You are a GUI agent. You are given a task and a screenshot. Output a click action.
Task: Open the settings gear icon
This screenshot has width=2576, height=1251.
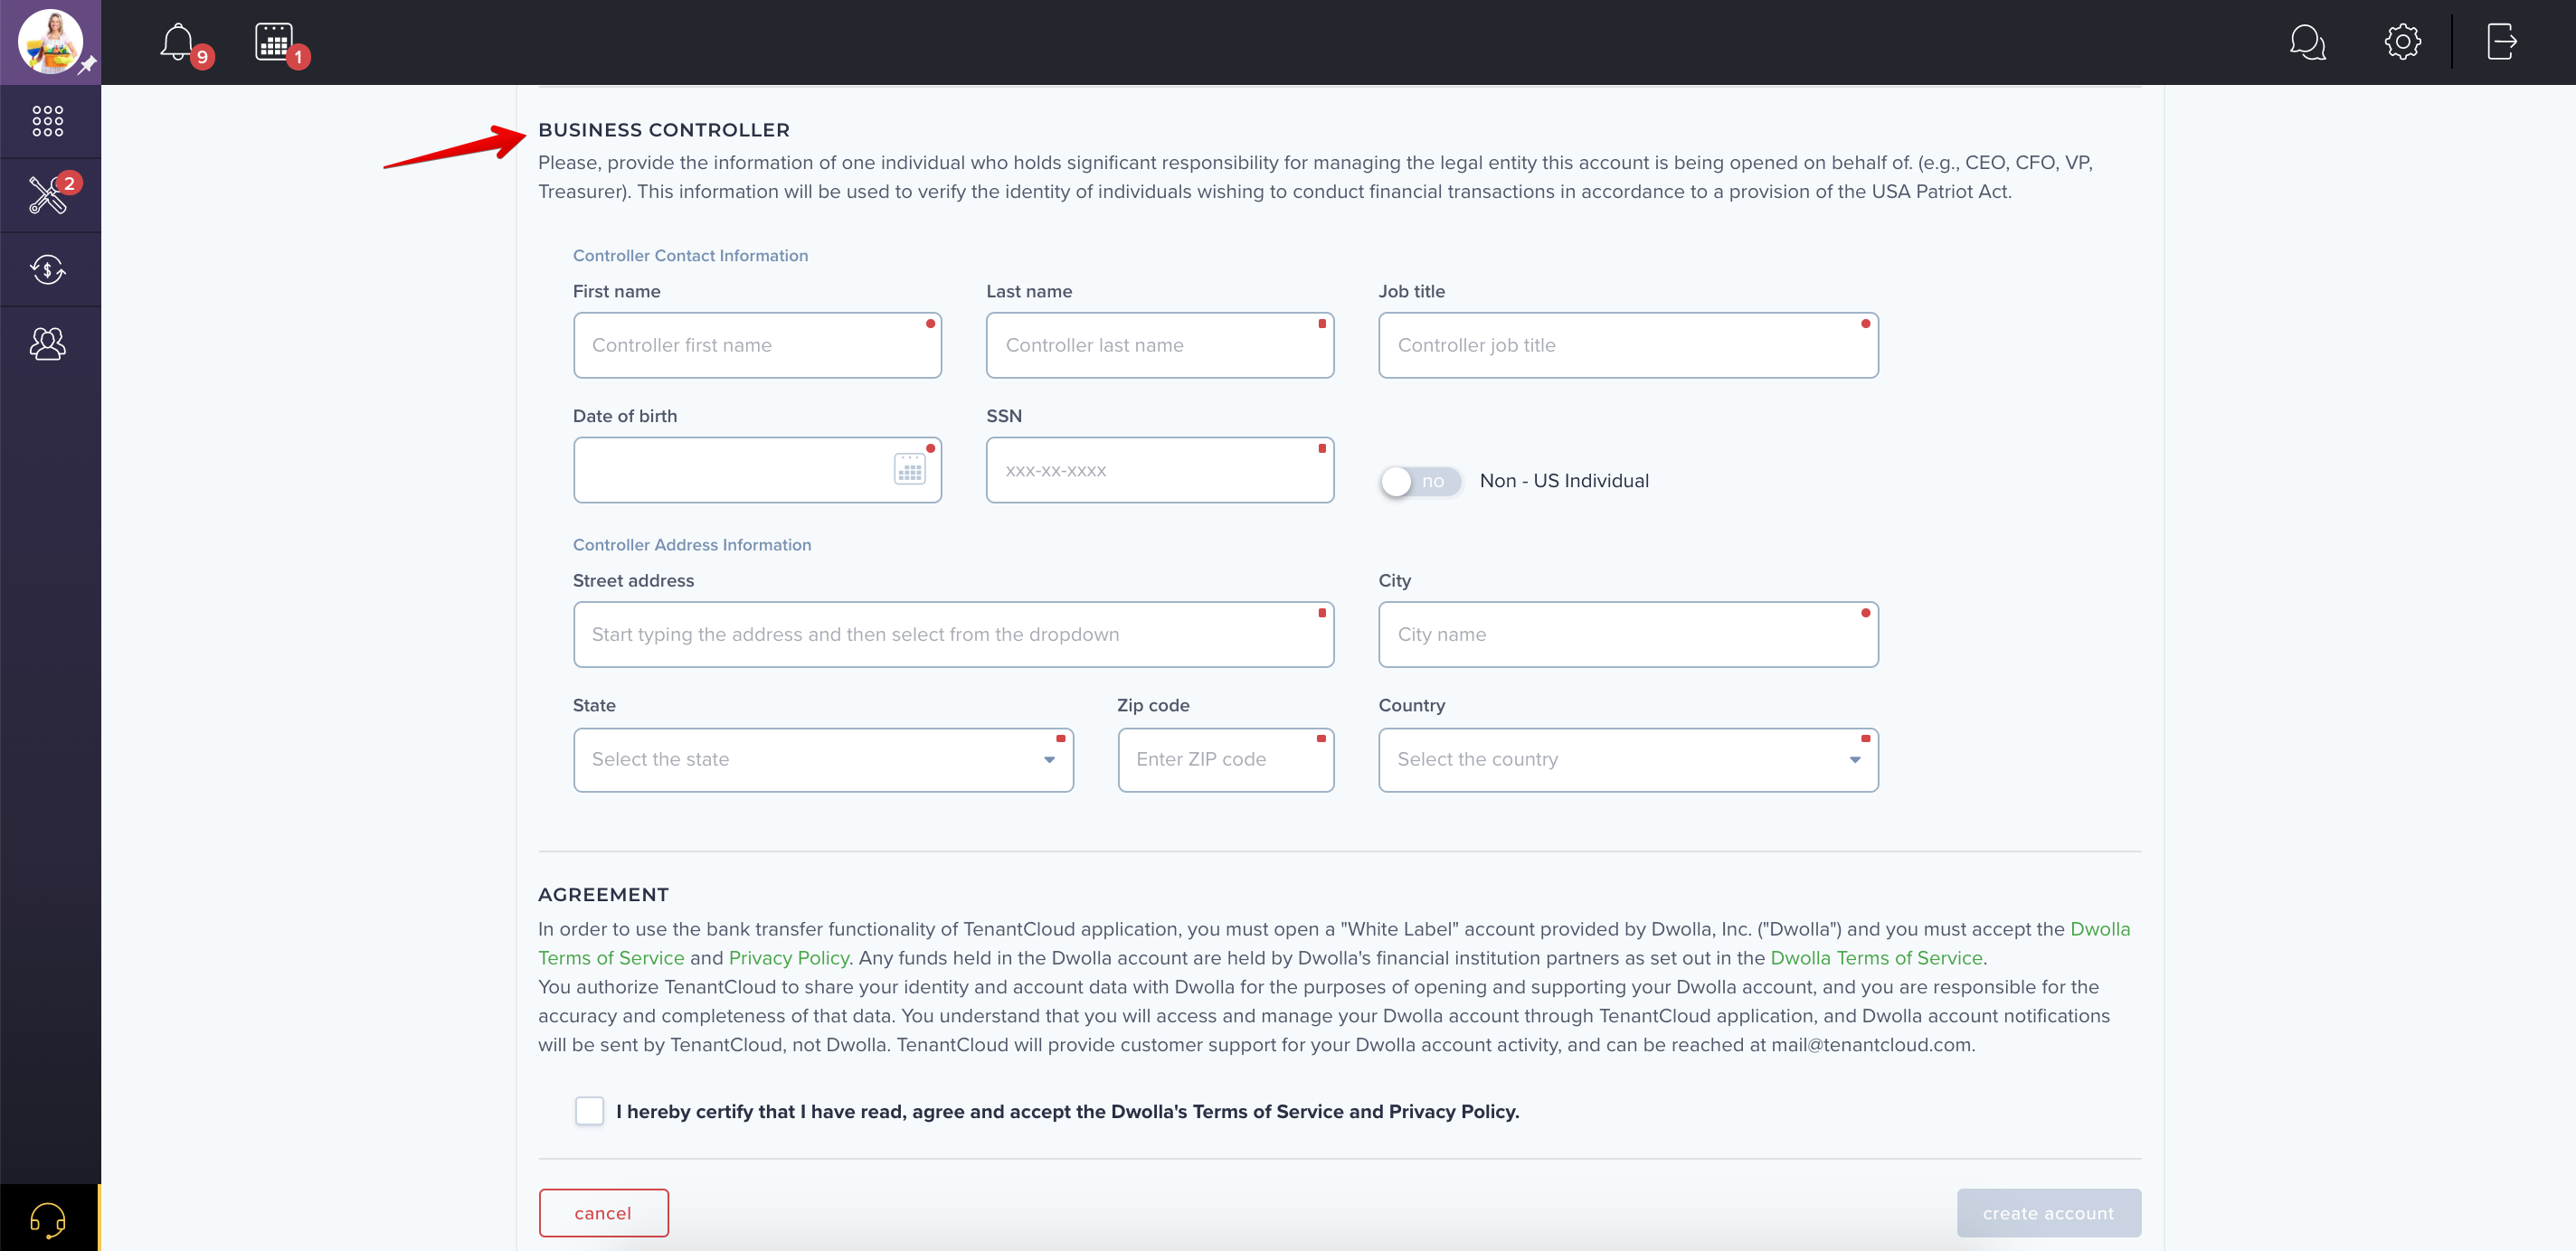pyautogui.click(x=2402, y=42)
